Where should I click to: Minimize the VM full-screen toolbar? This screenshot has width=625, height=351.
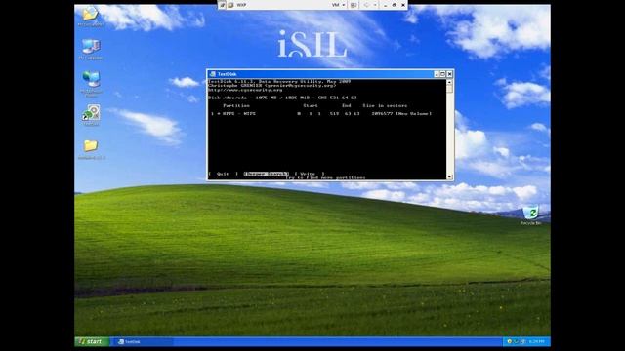click(x=385, y=5)
